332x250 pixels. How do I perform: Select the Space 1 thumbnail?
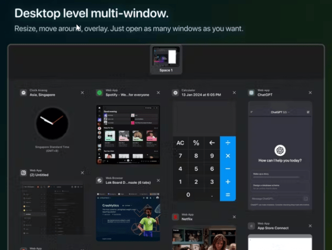point(166,57)
